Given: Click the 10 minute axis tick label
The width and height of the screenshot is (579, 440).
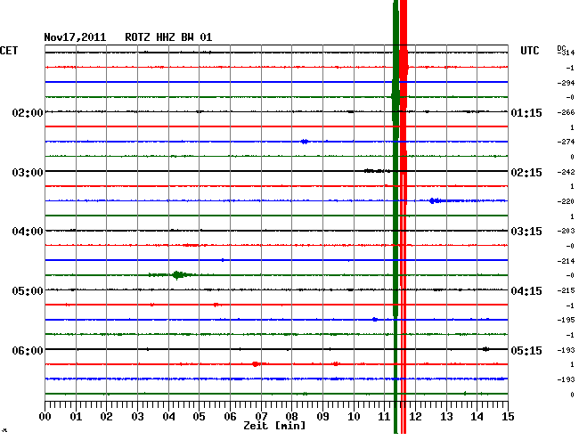Looking at the screenshot, I should 354,417.
